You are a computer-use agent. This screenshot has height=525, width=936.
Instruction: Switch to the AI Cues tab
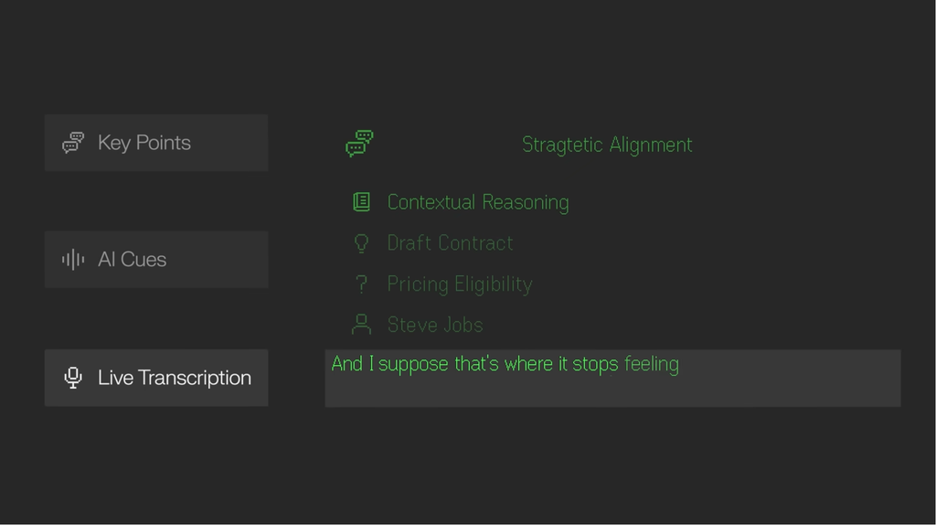pyautogui.click(x=156, y=260)
